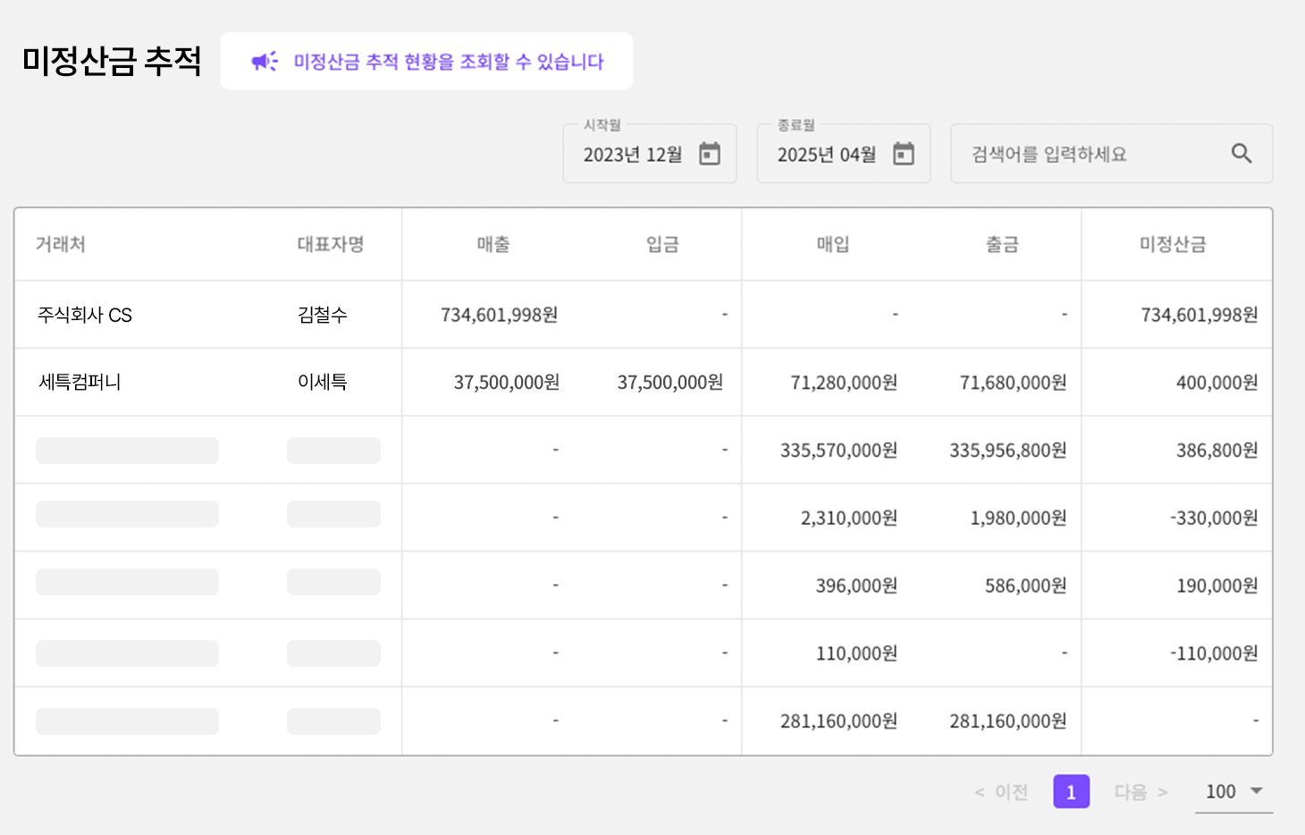Viewport: 1305px width, 835px height.
Task: Click the 매출 column header
Action: pyautogui.click(x=493, y=244)
